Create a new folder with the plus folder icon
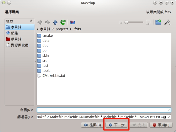The width and height of the screenshot is (176, 132). [158, 22]
